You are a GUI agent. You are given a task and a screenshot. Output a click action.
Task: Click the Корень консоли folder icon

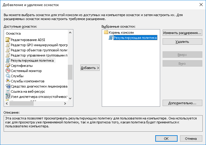[x=106, y=33]
